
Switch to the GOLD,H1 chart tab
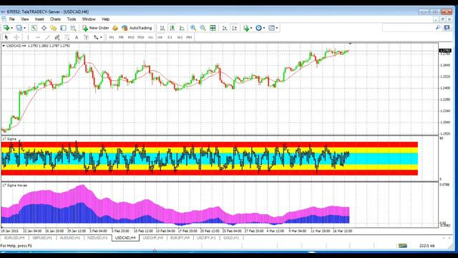(x=231, y=238)
